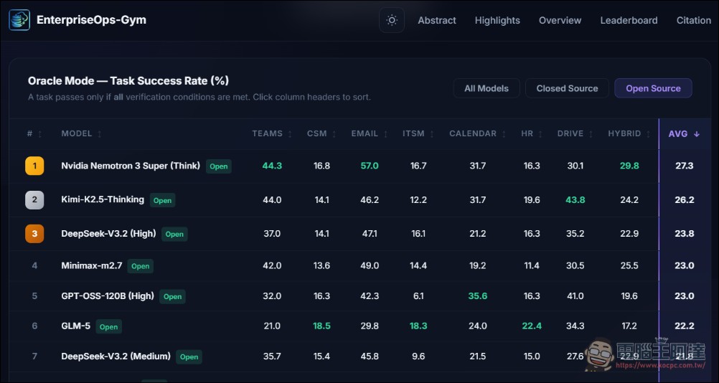
Task: Click Open tag beside GPT-OSS-120B (High)
Action: [x=172, y=296]
